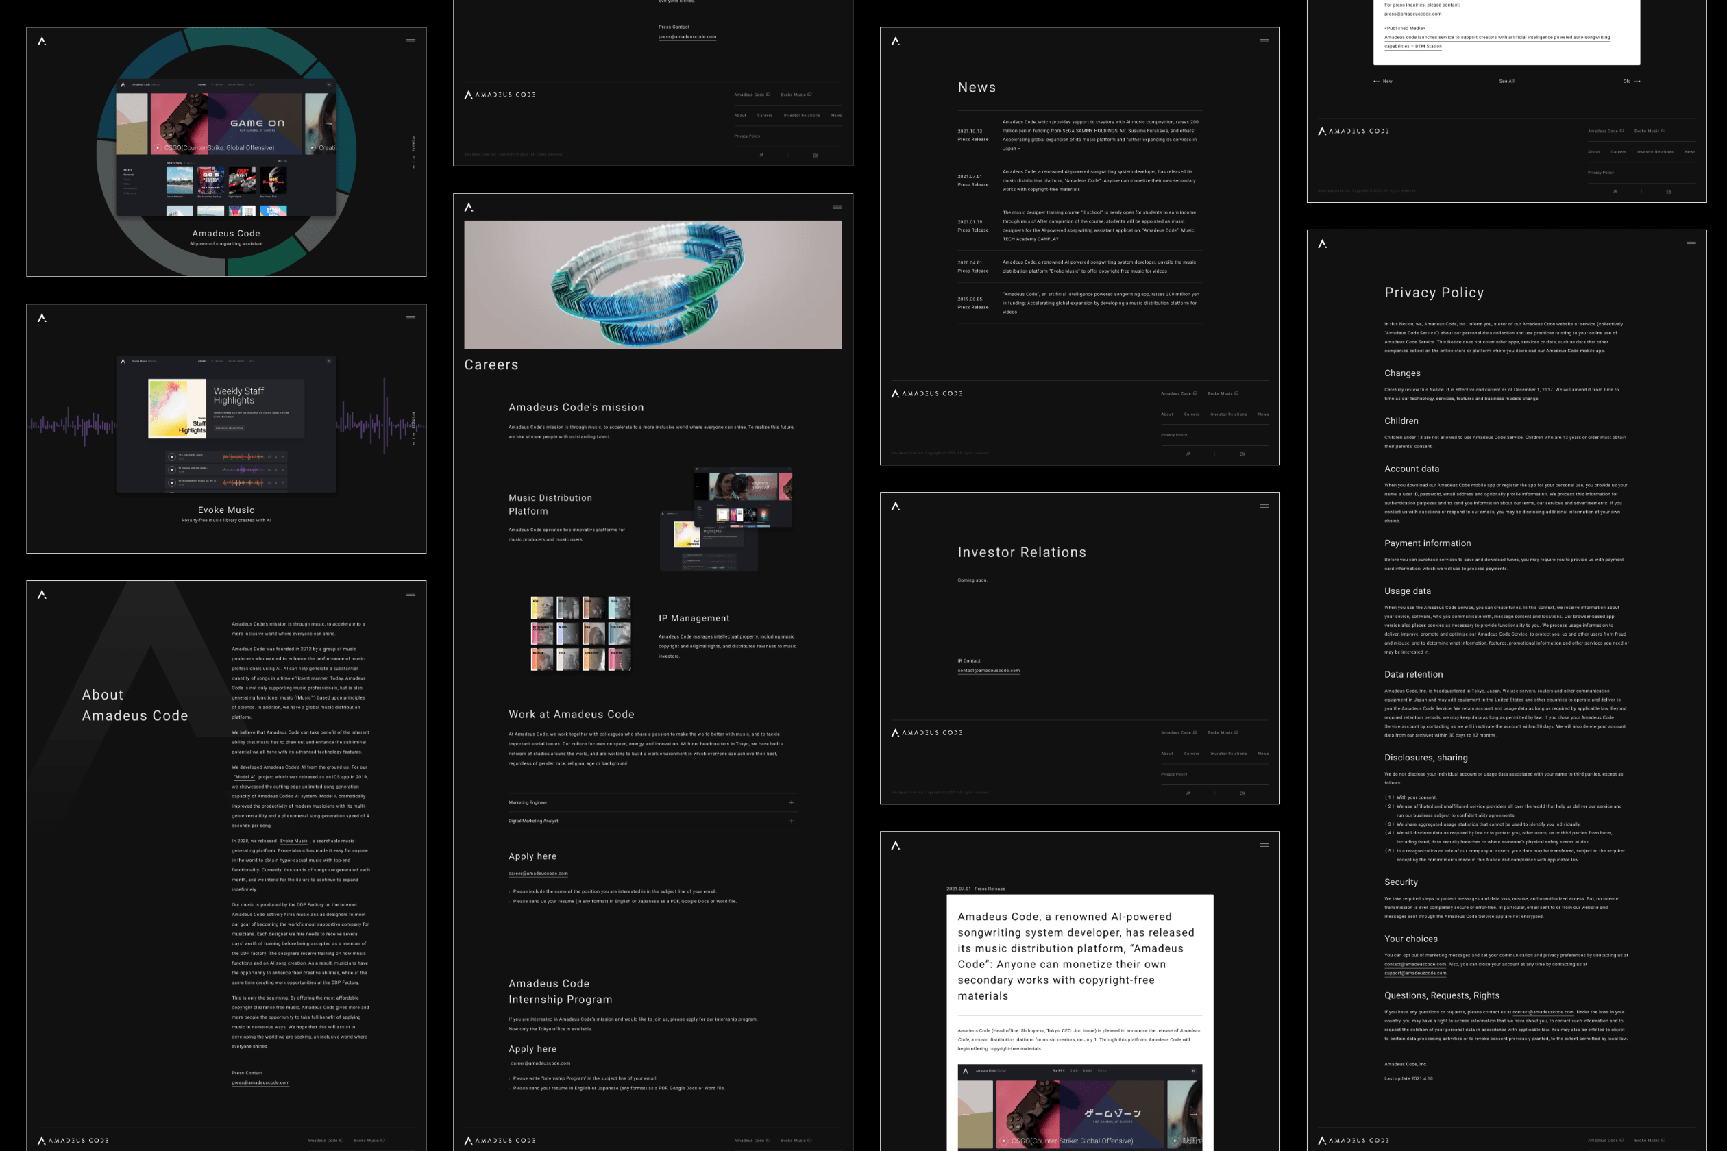Switch language to EN in the News footer

click(x=1242, y=454)
